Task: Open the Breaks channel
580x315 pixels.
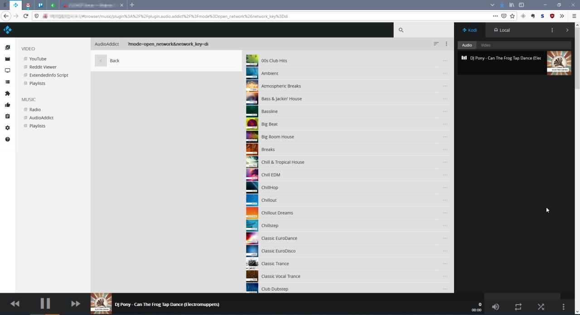Action: click(268, 150)
